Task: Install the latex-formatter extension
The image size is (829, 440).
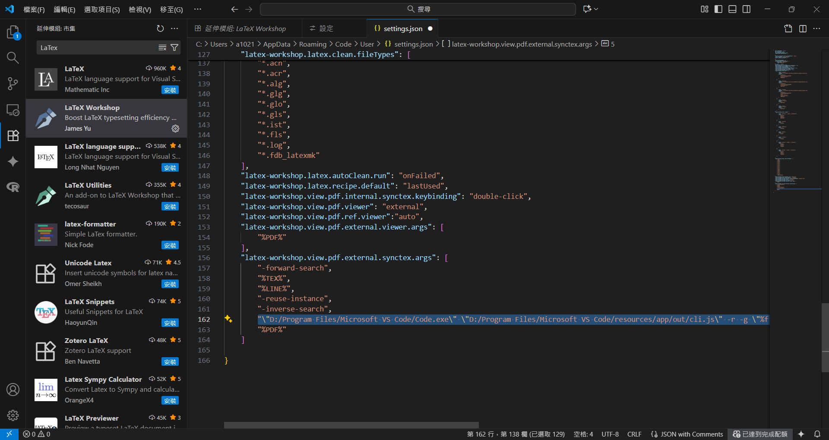Action: point(170,245)
